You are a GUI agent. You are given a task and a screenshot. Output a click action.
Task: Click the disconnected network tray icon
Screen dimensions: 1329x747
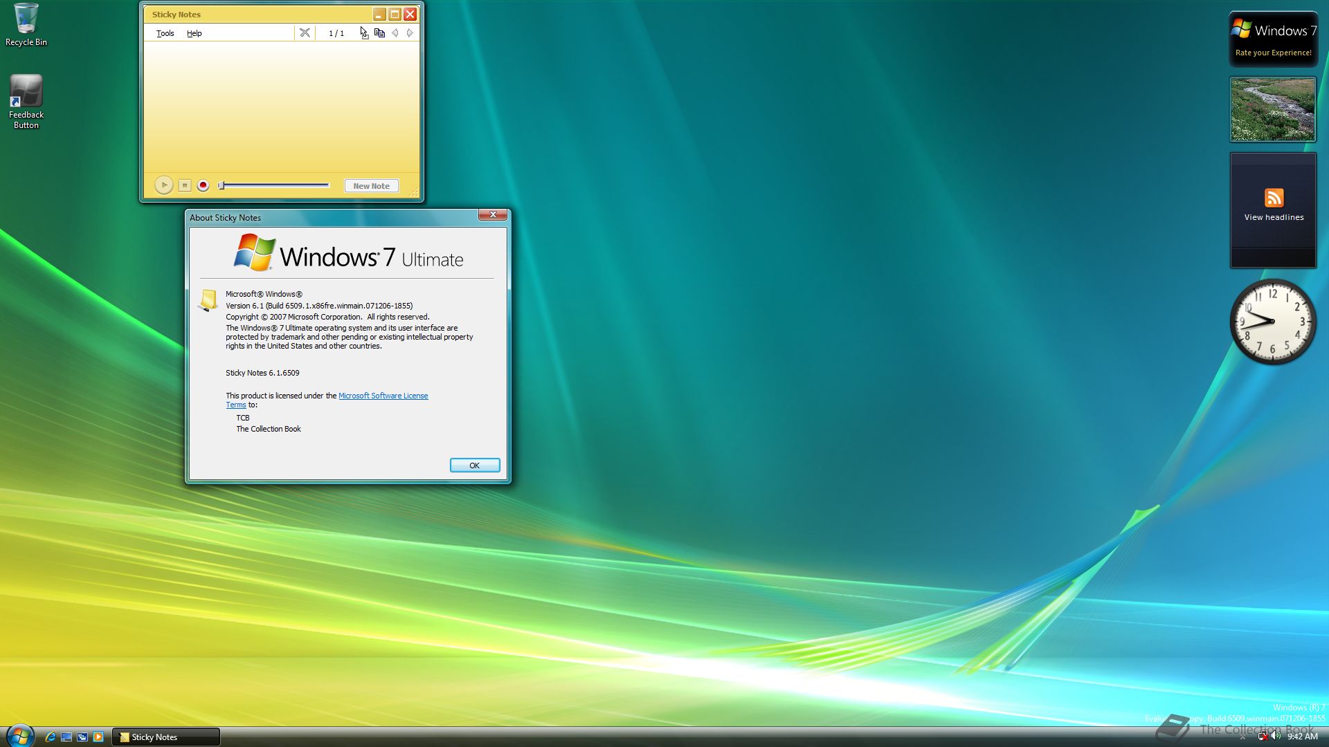(x=1263, y=737)
